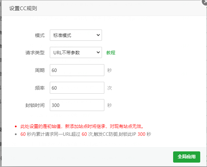Click the 频率 label

40,88
